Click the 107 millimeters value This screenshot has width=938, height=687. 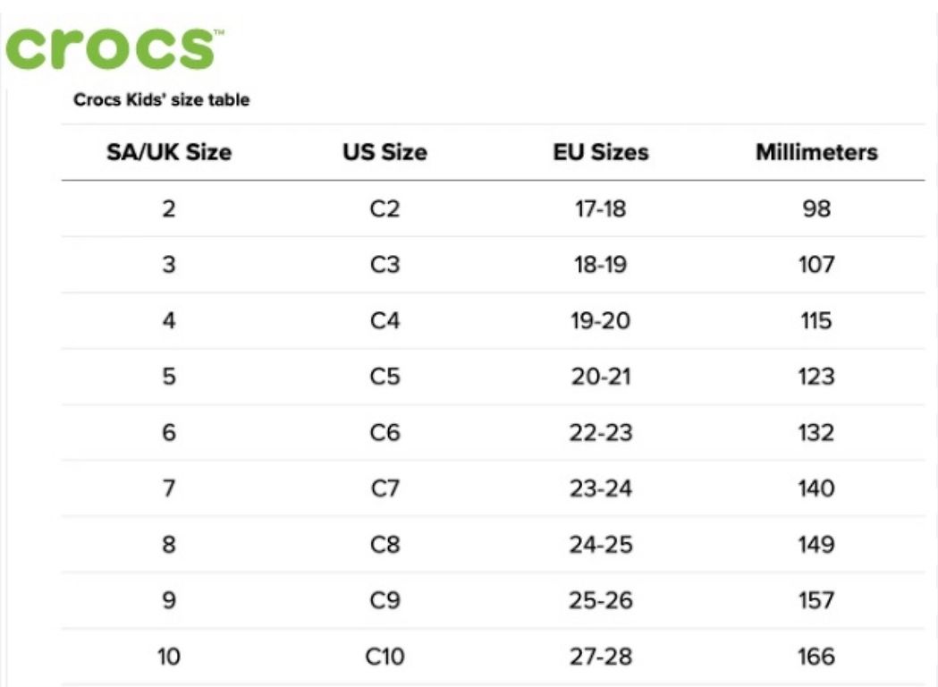pos(816,265)
